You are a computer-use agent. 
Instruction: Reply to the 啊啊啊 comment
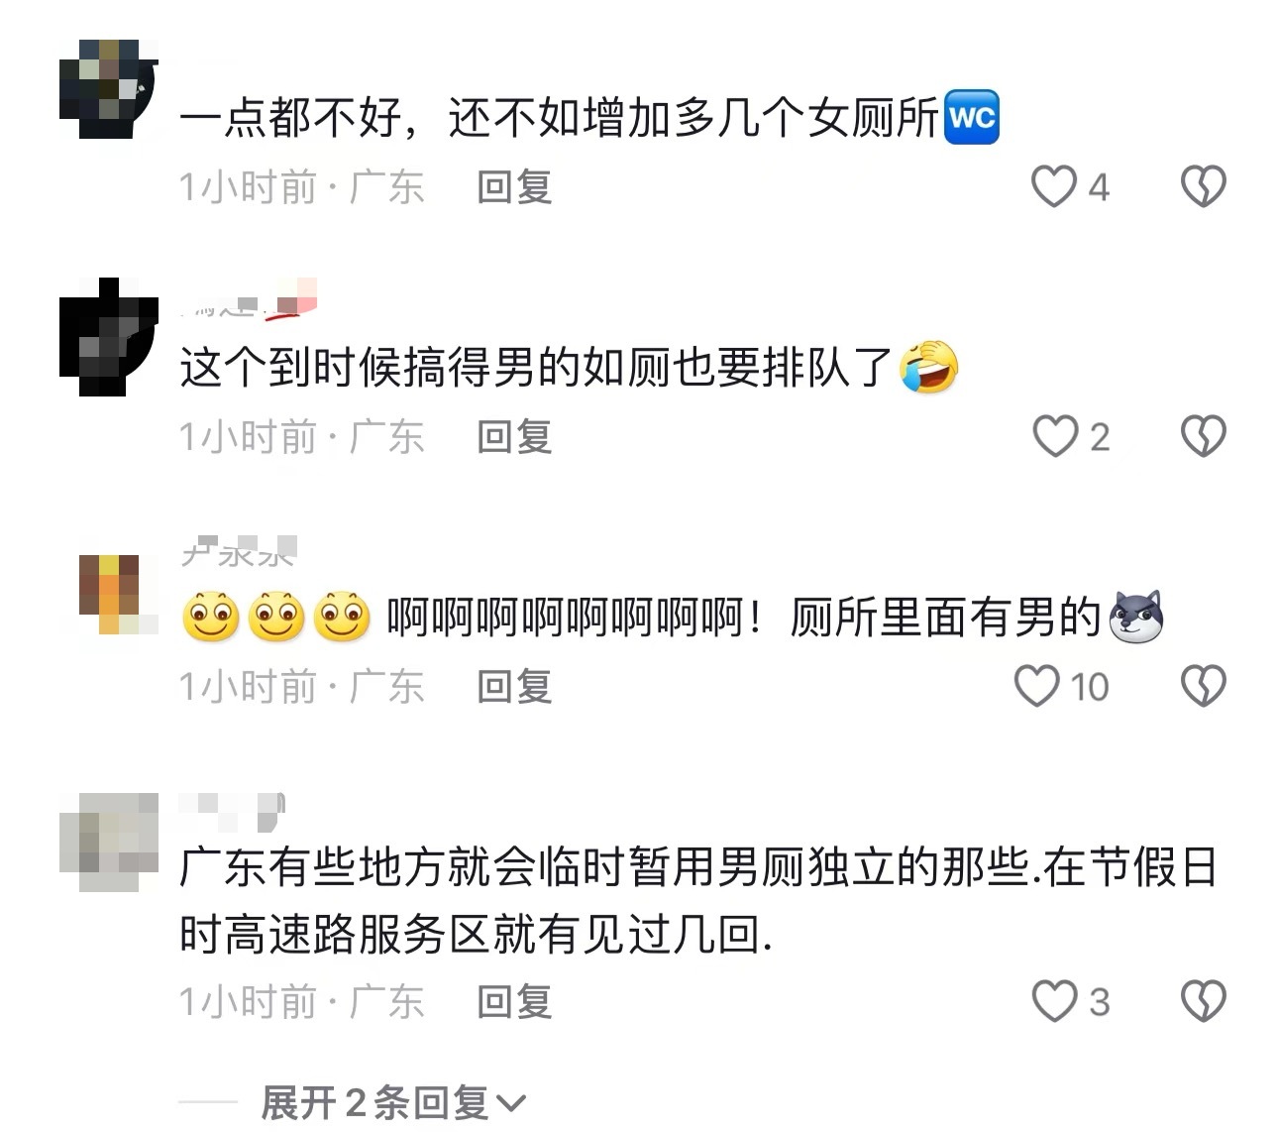pyautogui.click(x=514, y=686)
